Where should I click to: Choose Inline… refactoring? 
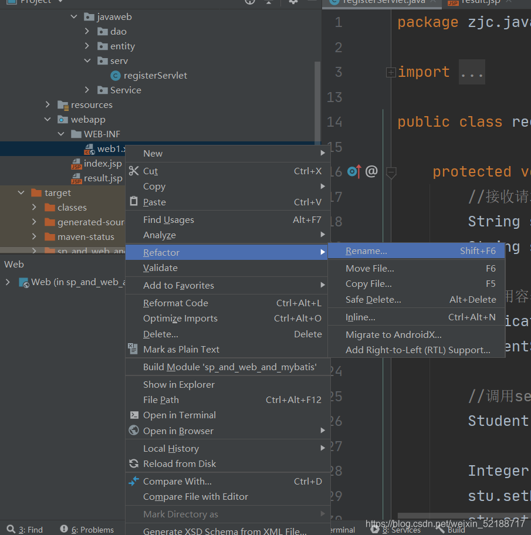pos(416,317)
